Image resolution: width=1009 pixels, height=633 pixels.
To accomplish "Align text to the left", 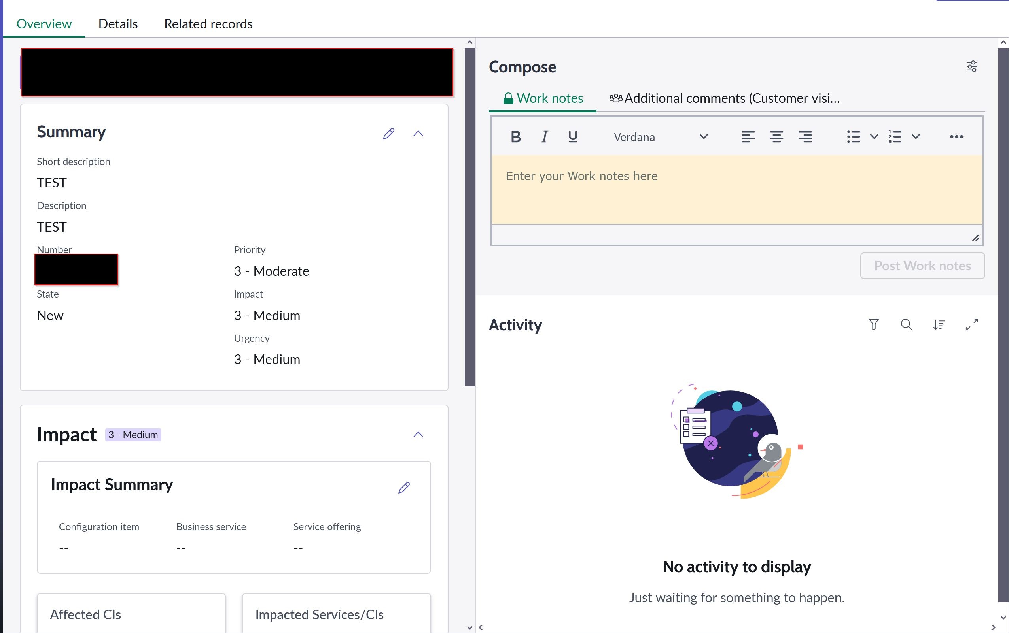I will click(748, 136).
